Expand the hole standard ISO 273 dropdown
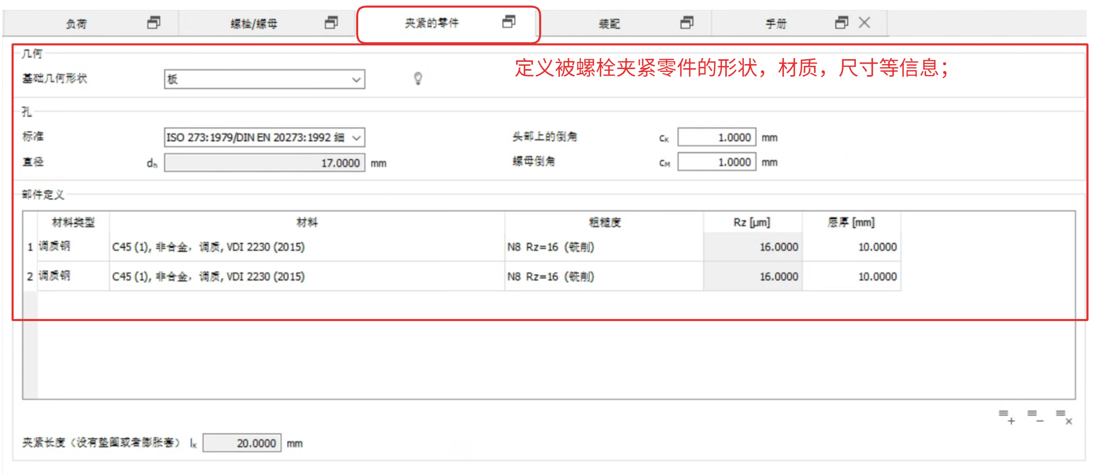This screenshot has height=474, width=1111. coord(265,138)
